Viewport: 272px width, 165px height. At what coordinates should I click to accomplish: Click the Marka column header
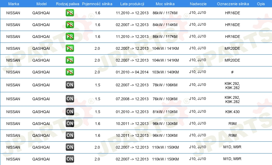pyautogui.click(x=14, y=4)
